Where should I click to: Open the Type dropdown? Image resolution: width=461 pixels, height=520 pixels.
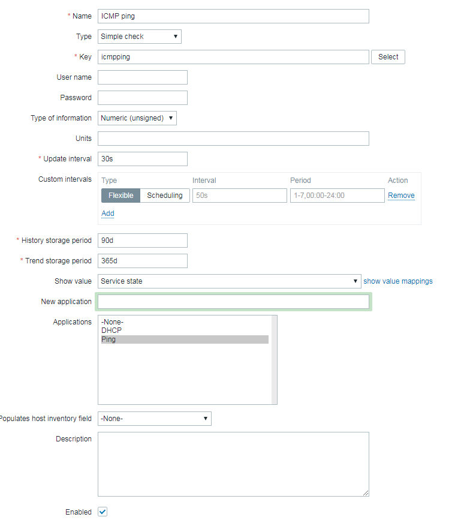pyautogui.click(x=139, y=37)
